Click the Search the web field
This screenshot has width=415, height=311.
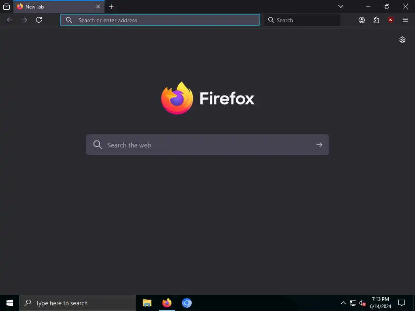pyautogui.click(x=207, y=145)
